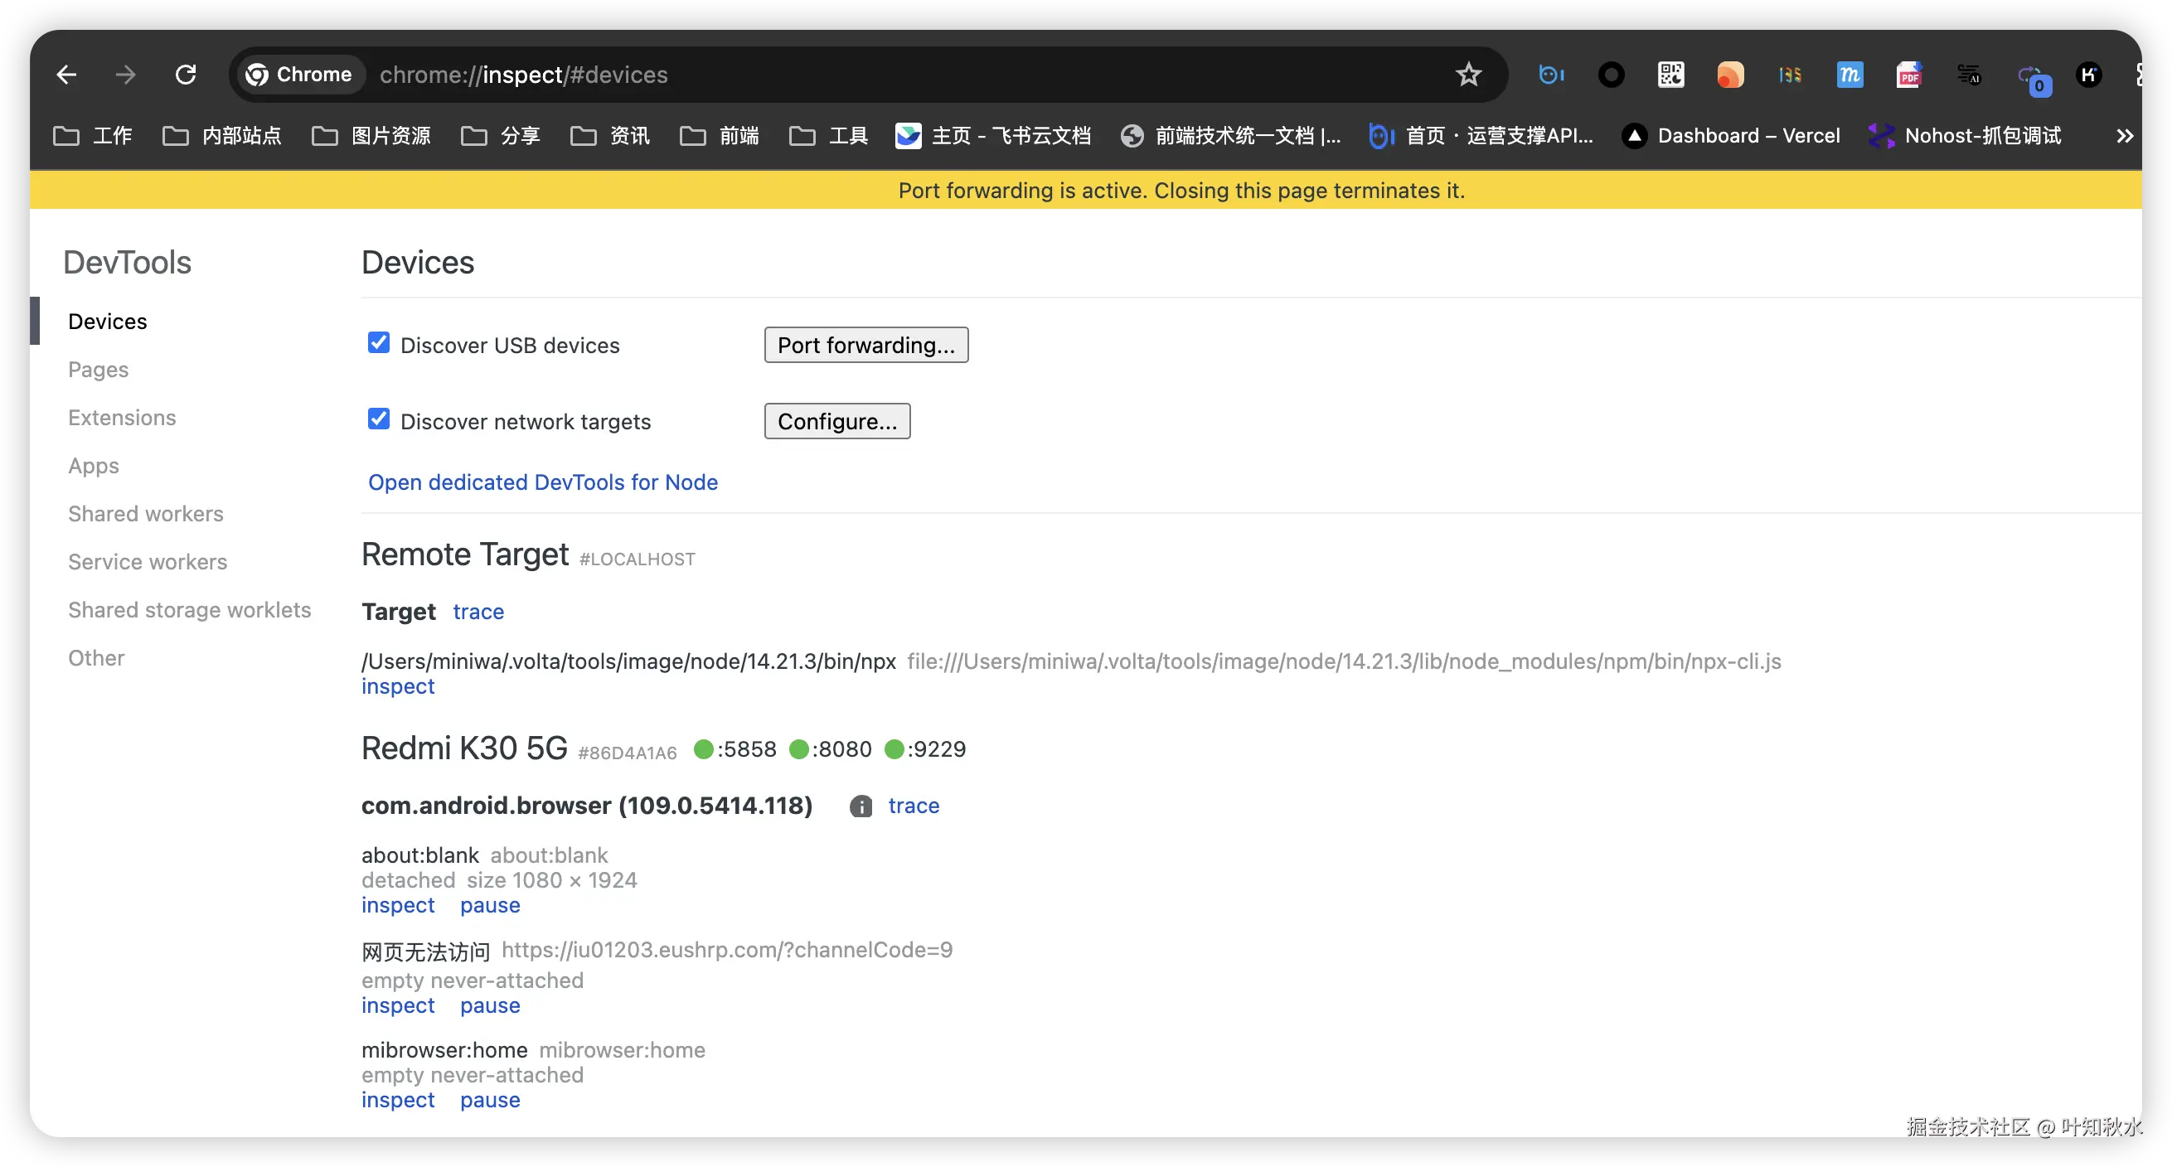
Task: Click the Port forwarding... button
Action: coord(866,345)
